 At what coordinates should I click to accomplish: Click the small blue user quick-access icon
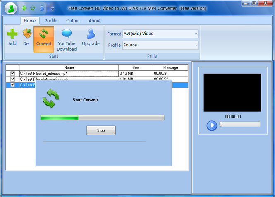click(42, 8)
